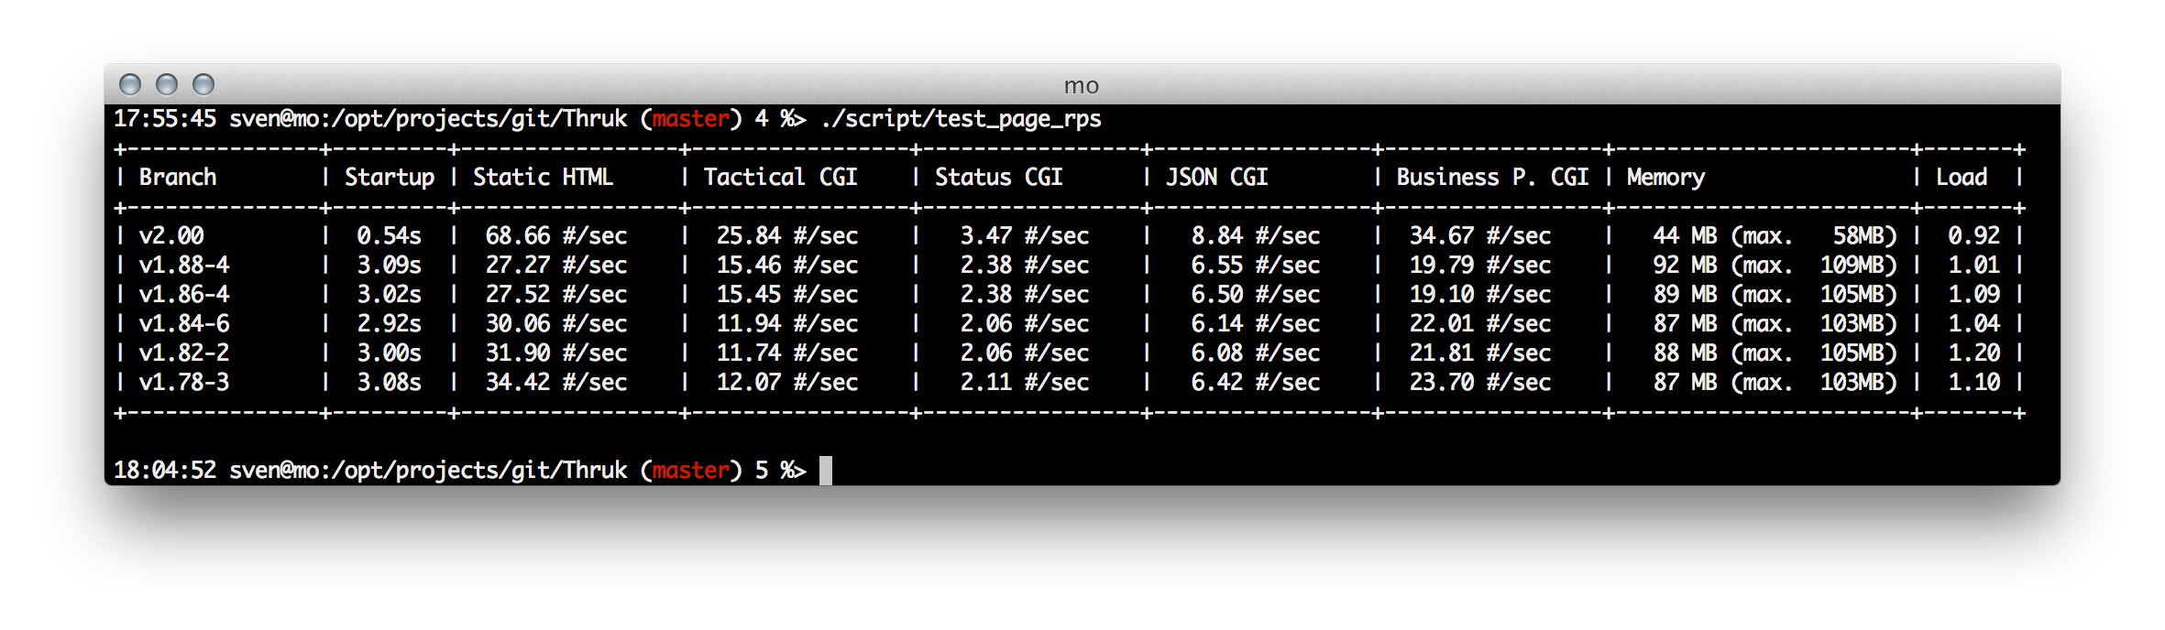This screenshot has height=630, width=2165.
Task: Click red "master" in the 18:04:52 prompt
Action: coord(691,471)
